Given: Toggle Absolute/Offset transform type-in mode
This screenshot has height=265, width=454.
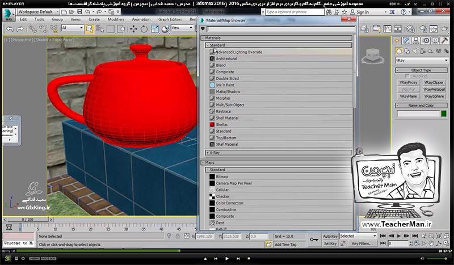Looking at the screenshot, I should pyautogui.click(x=187, y=236).
